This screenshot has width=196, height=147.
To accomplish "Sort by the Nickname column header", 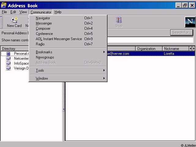I will point(175,49).
